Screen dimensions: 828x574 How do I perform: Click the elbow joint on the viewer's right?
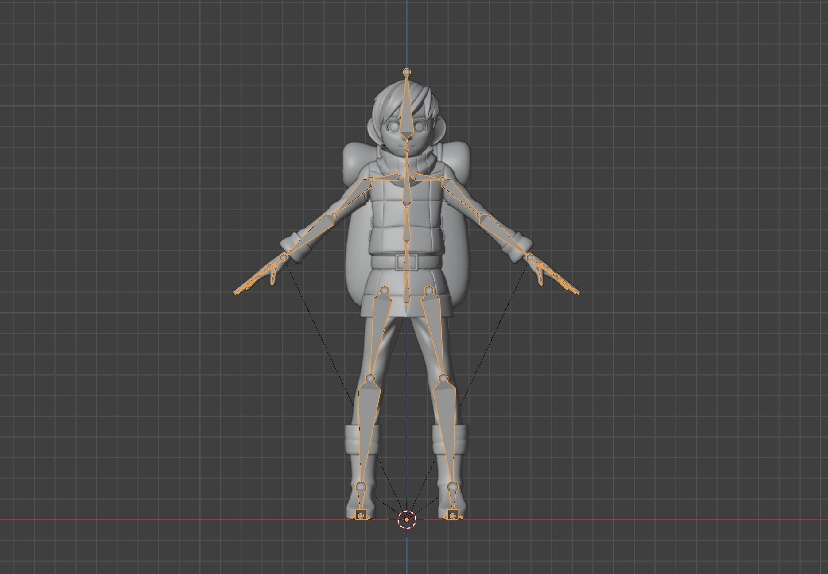[479, 216]
